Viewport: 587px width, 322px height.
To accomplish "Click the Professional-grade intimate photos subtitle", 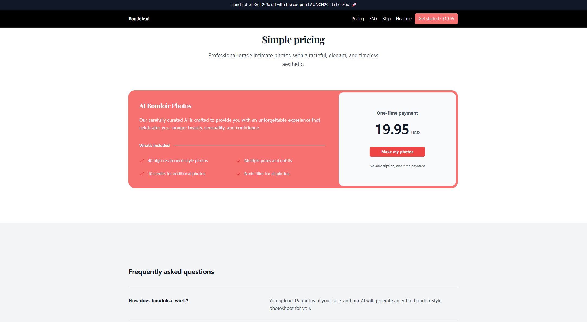I will (x=293, y=60).
